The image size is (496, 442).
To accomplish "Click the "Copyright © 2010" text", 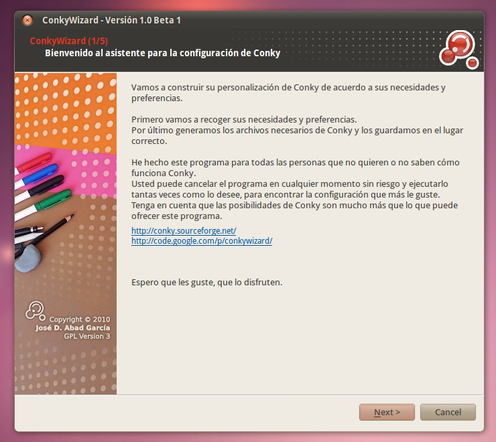I will [80, 319].
